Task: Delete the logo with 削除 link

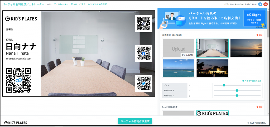Action: pos(259,107)
